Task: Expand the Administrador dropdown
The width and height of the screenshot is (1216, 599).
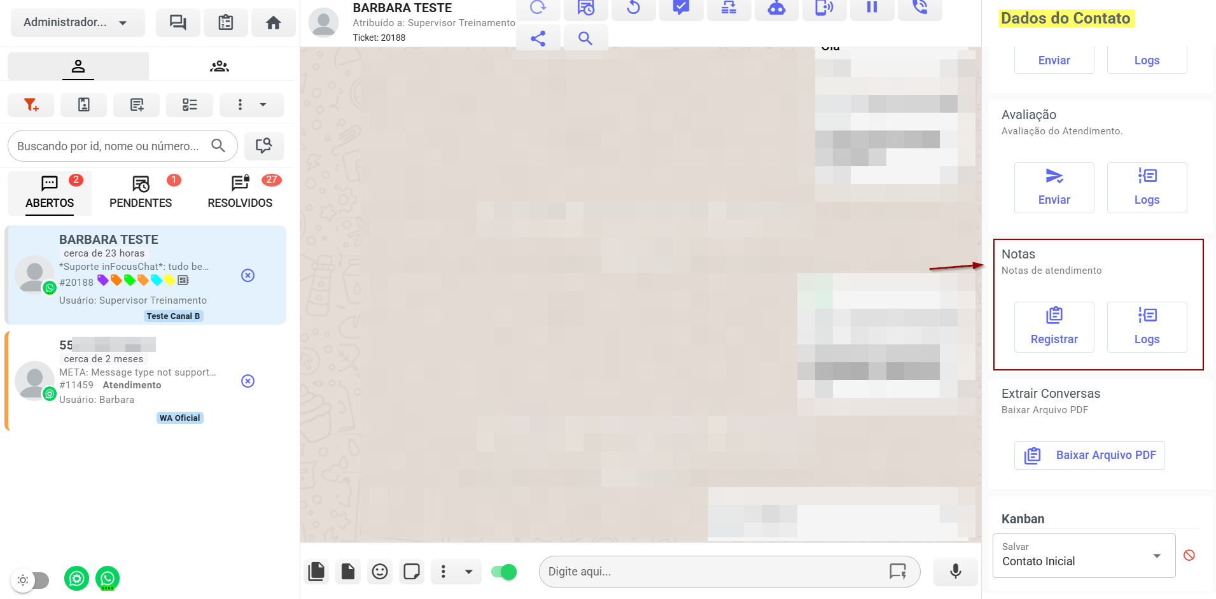Action: click(77, 23)
